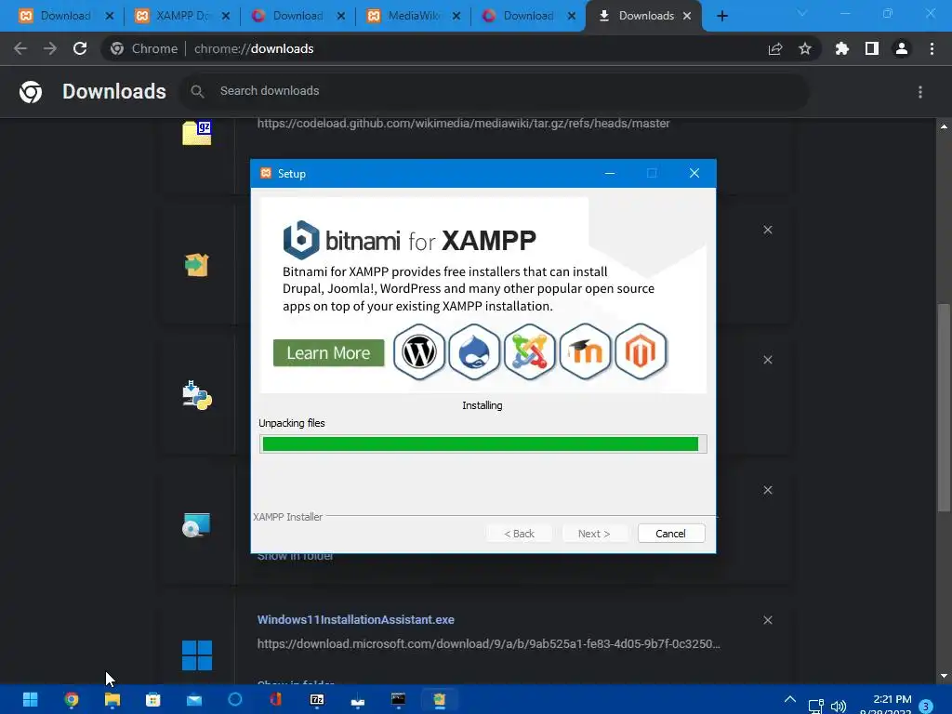Go back in Chrome

20,48
